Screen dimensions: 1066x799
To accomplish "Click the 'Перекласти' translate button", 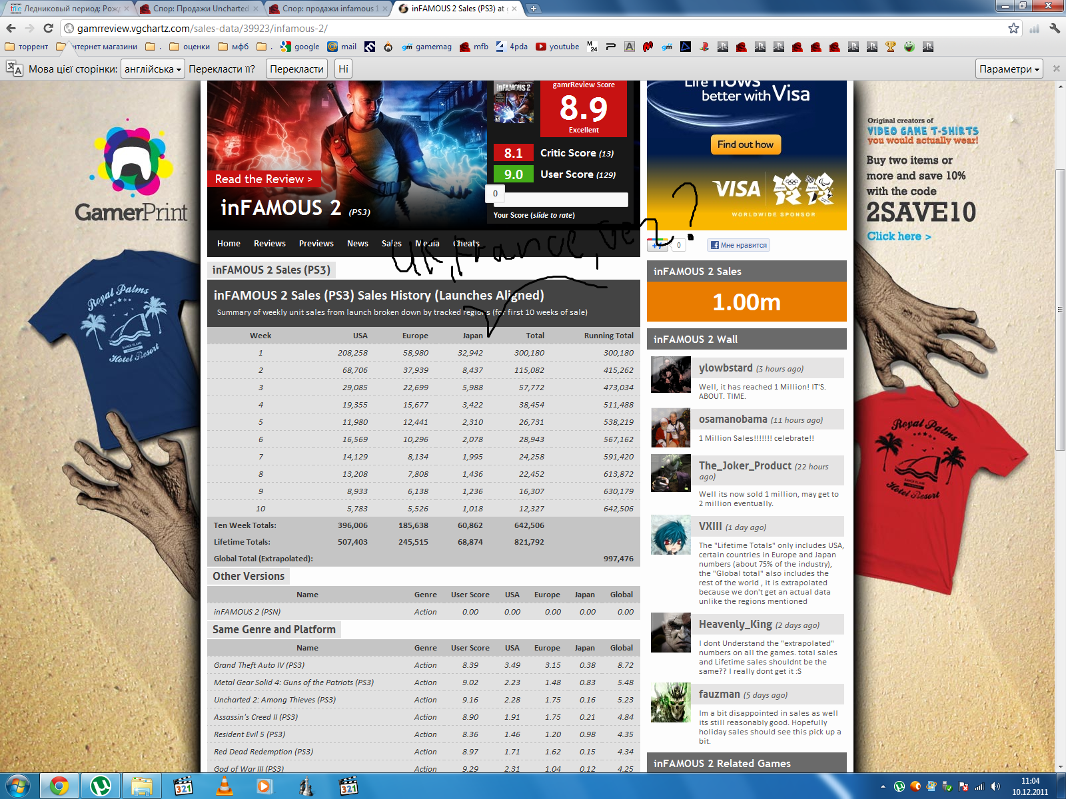I will pos(296,69).
